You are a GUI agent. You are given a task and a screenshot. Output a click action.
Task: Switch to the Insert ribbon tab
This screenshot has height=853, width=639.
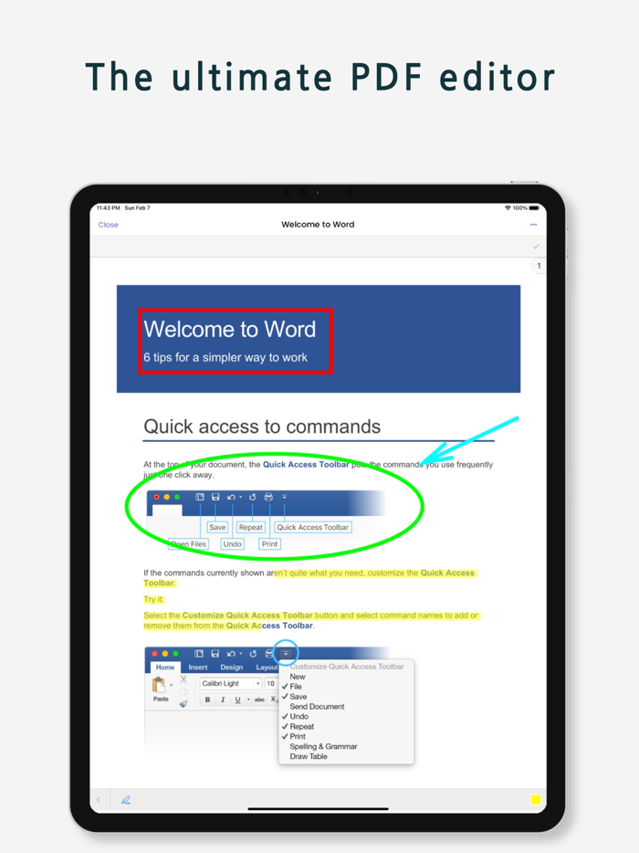[x=198, y=667]
